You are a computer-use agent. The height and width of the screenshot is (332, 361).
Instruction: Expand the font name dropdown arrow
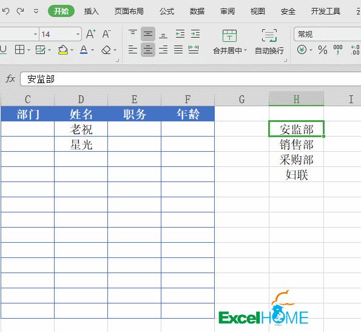35,35
